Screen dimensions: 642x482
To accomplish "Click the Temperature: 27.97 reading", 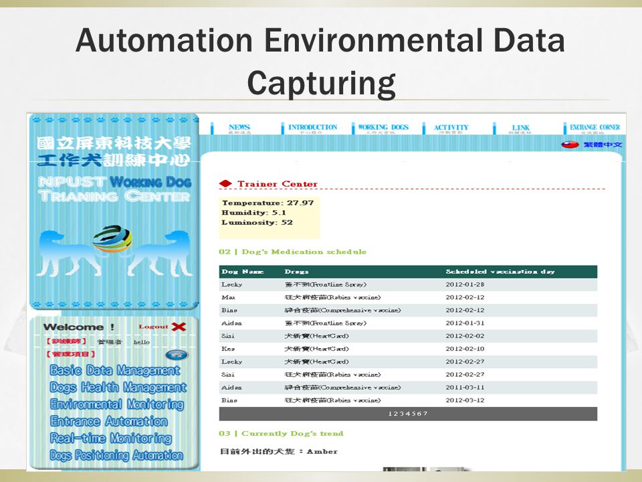I will tap(267, 203).
